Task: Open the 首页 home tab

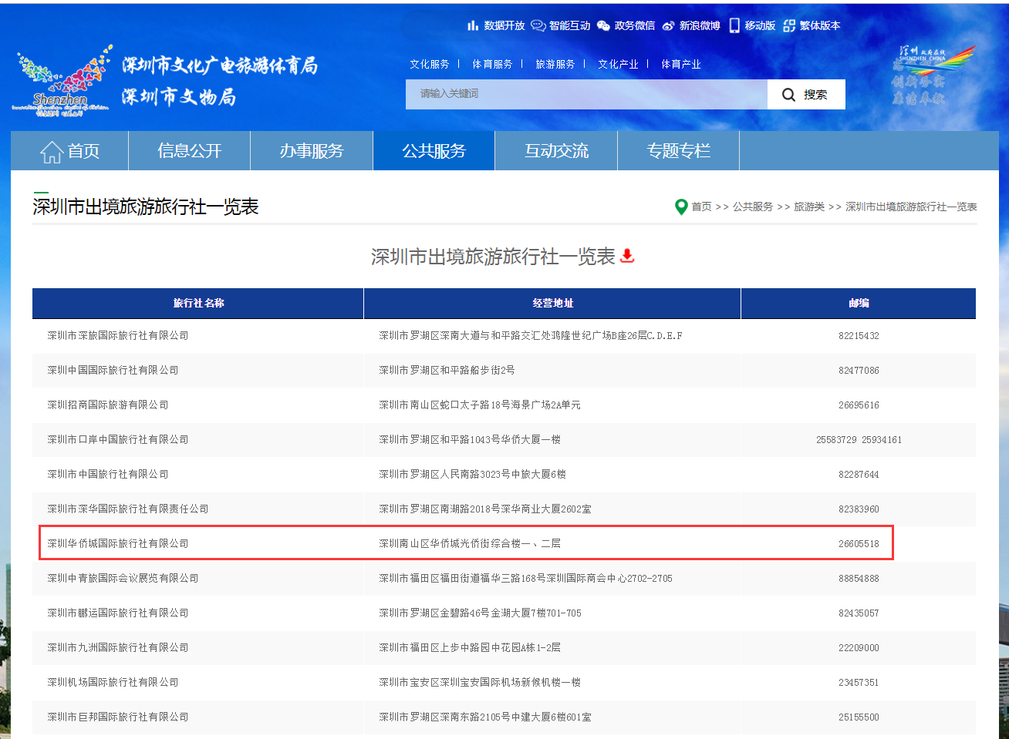Action: coord(69,151)
